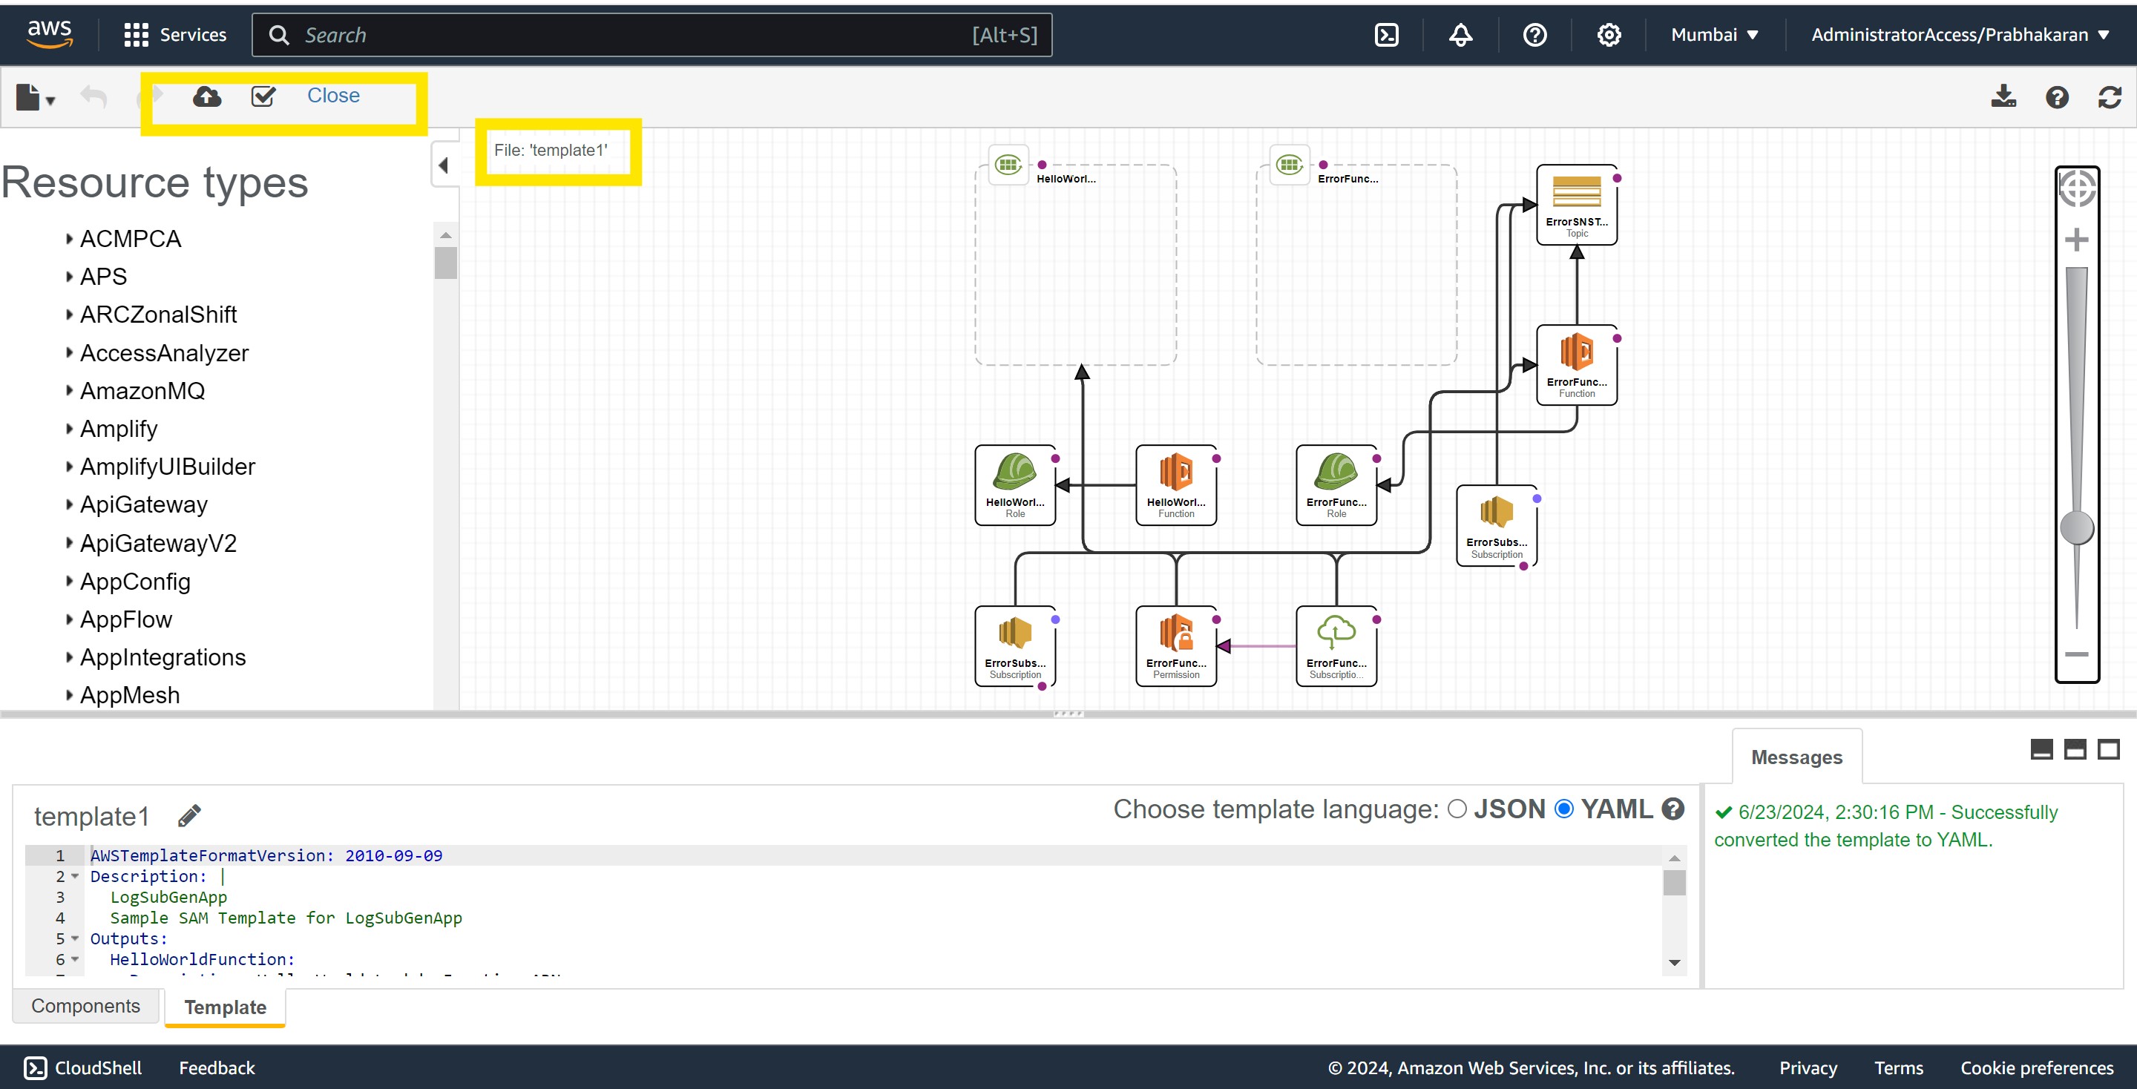
Task: Click the search field
Action: tap(581, 34)
